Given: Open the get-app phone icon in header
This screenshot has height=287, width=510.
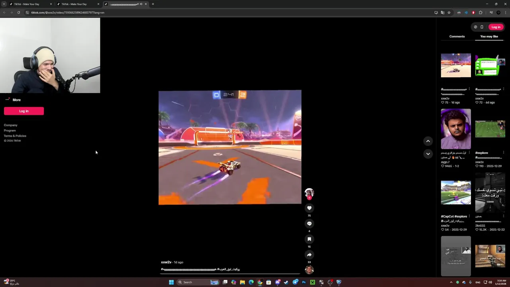Looking at the screenshot, I should [x=482, y=27].
